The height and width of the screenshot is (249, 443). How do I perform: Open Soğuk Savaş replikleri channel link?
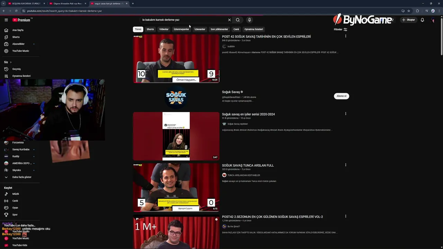pyautogui.click(x=237, y=124)
